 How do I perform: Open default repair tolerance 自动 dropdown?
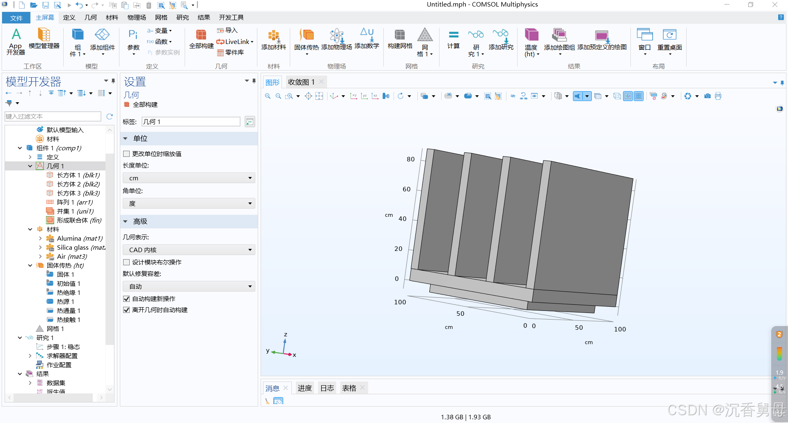click(x=189, y=287)
